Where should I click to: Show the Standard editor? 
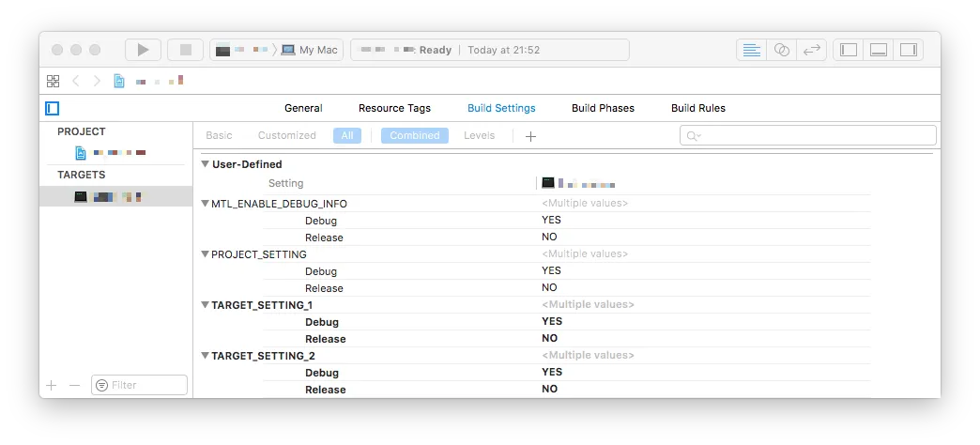pyautogui.click(x=751, y=50)
